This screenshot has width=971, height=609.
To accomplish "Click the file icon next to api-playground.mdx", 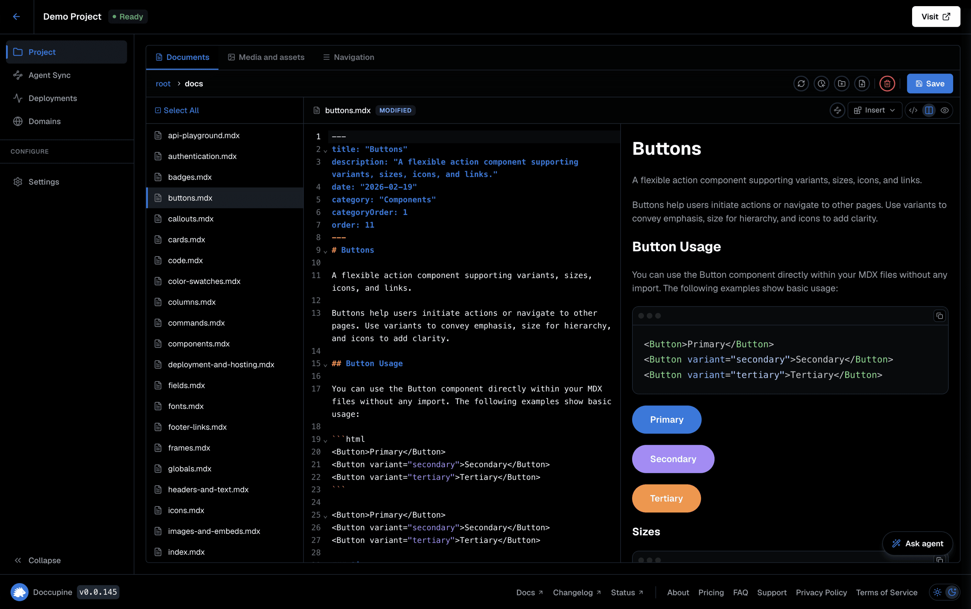I will tap(158, 135).
